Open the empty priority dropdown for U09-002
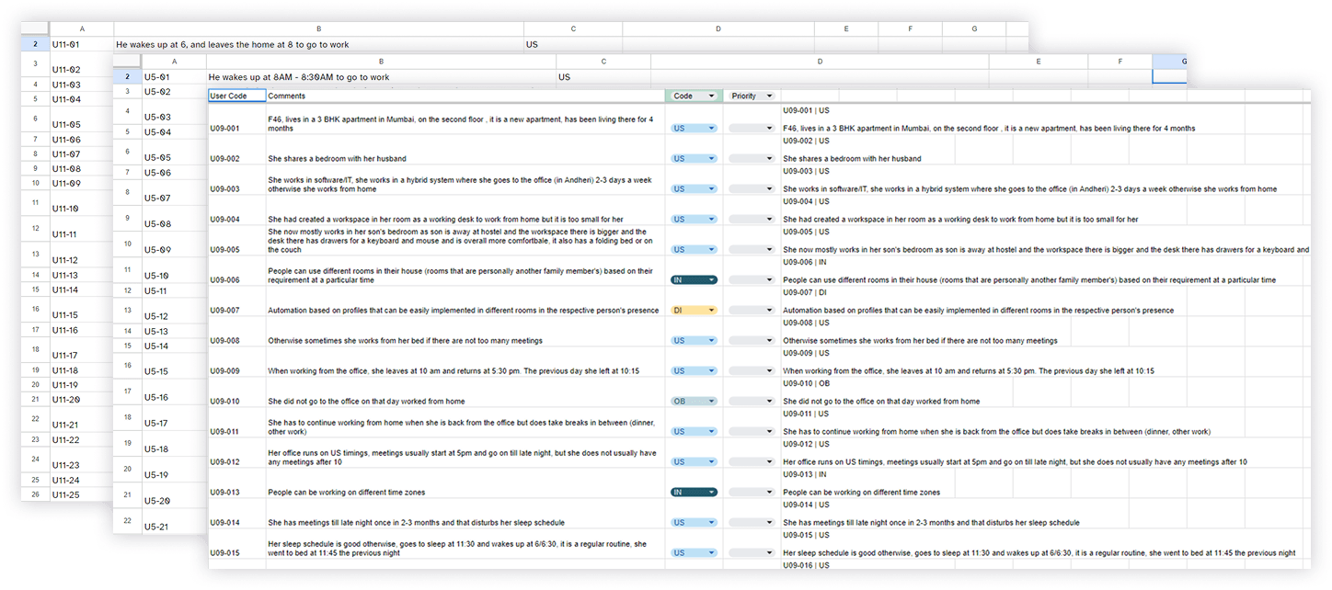 (x=752, y=158)
